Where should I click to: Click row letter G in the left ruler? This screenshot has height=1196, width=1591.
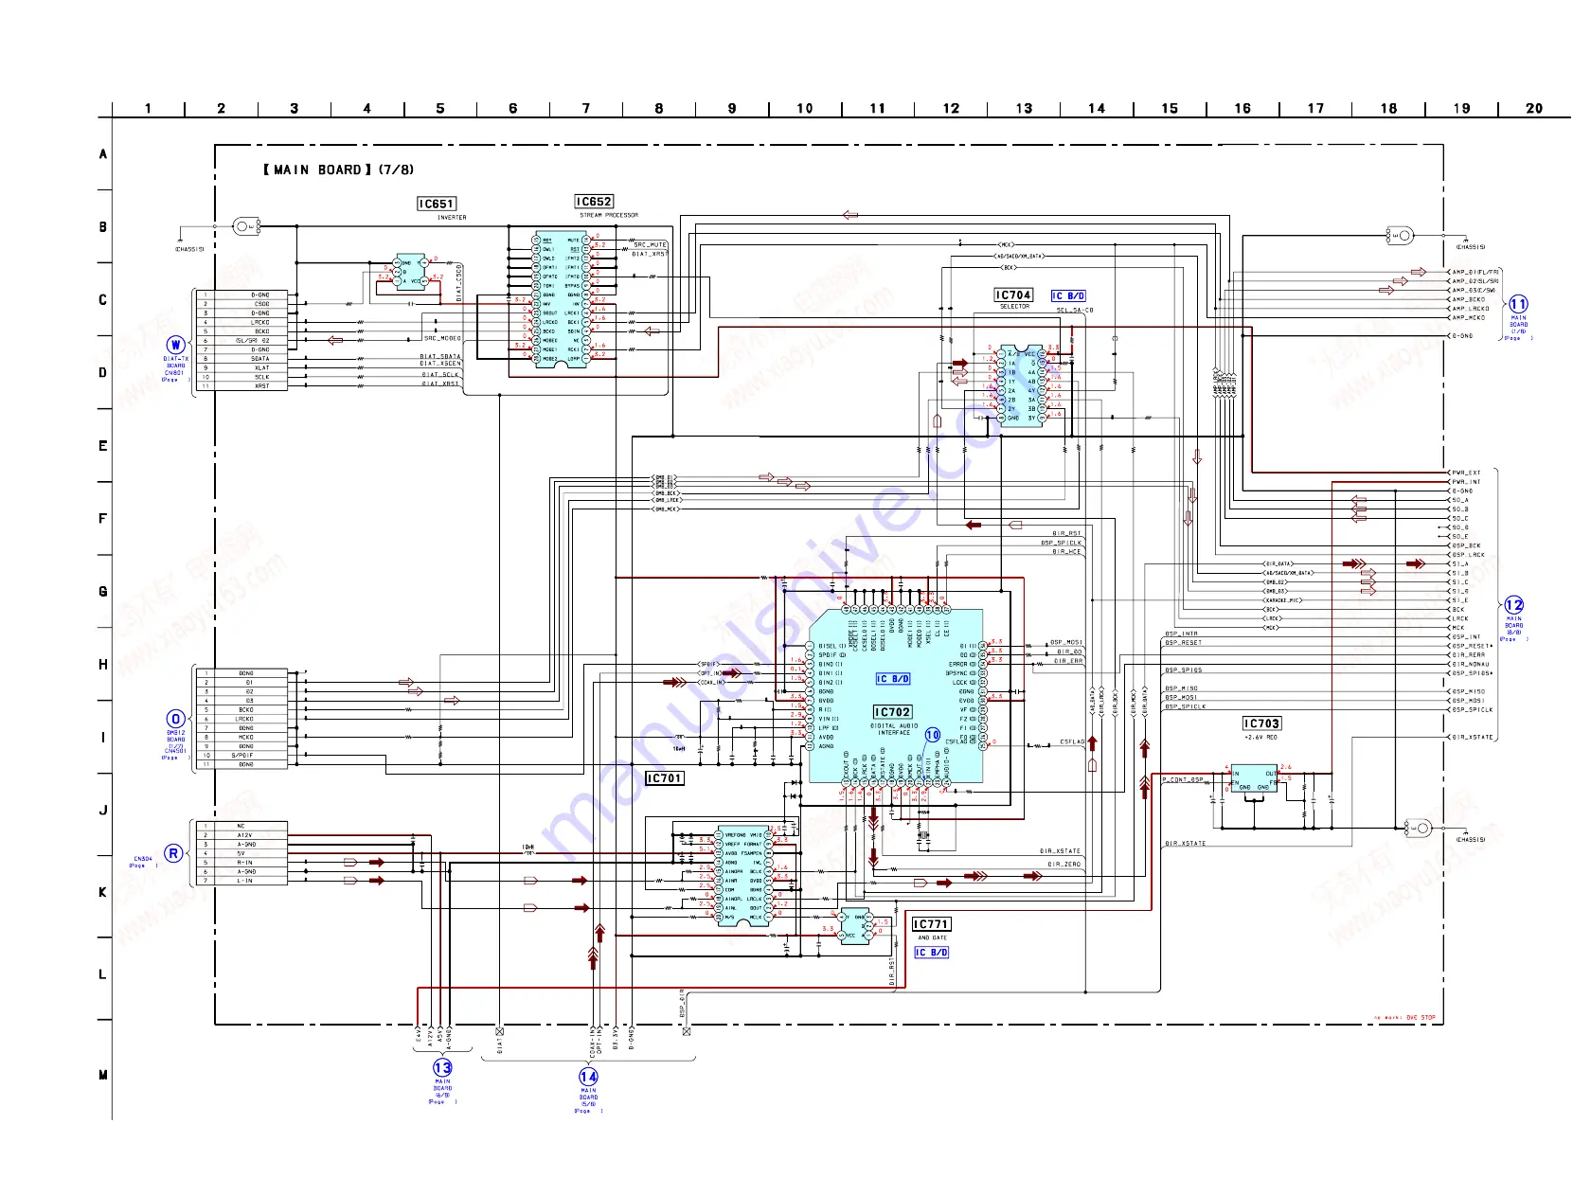coord(103,592)
